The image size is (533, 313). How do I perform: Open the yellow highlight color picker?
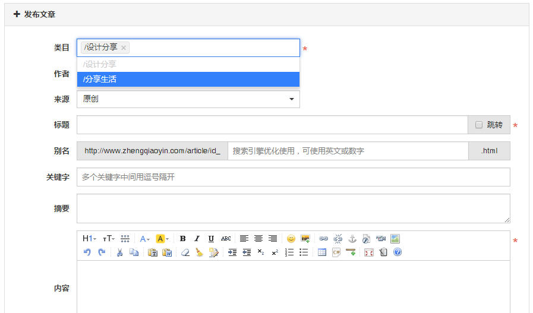[162, 239]
